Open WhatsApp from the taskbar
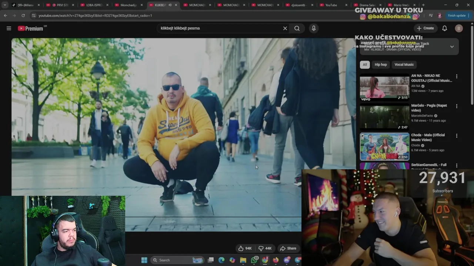This screenshot has height=266, width=474. pyautogui.click(x=254, y=260)
